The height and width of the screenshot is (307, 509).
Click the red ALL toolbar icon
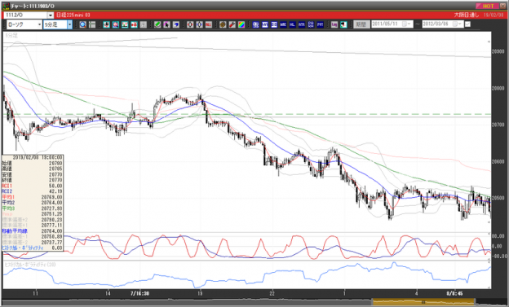(209, 24)
